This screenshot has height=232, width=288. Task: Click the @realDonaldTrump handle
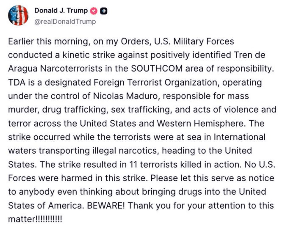pyautogui.click(x=65, y=22)
